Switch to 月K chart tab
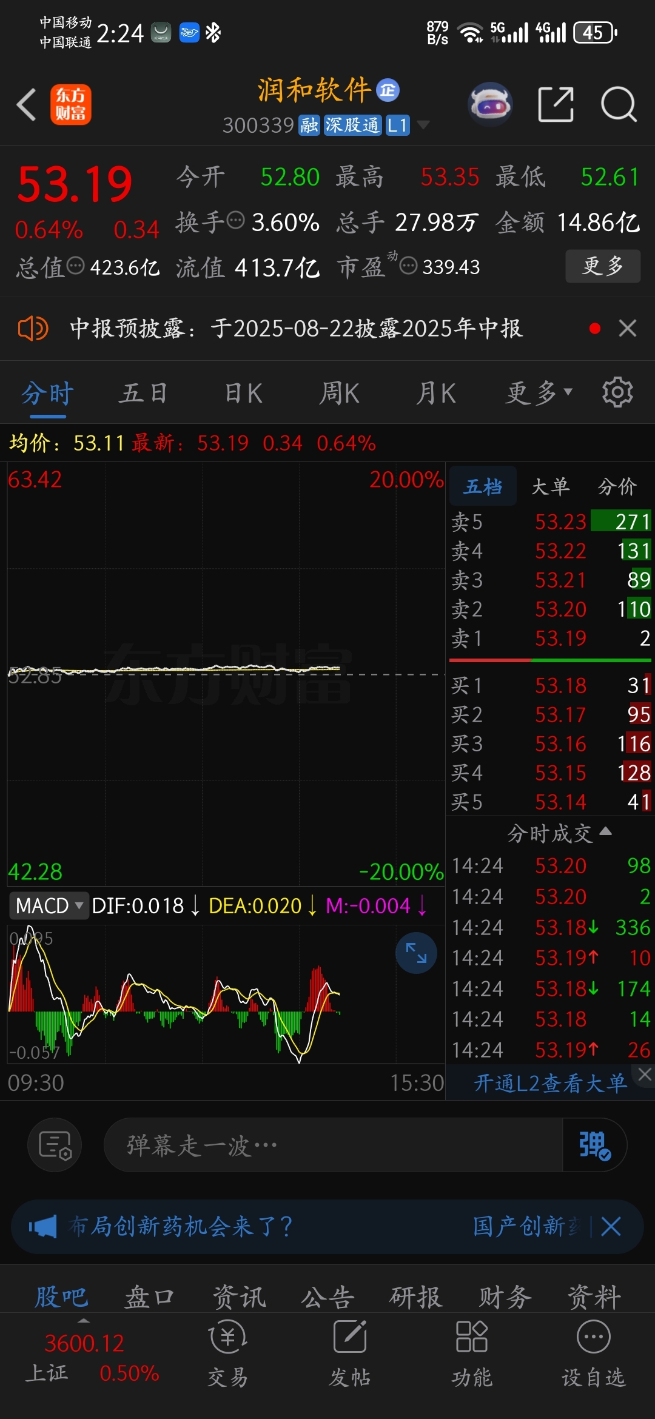Image resolution: width=655 pixels, height=1419 pixels. click(435, 394)
